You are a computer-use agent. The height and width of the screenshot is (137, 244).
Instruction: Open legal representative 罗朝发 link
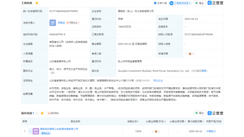pyautogui.click(x=61, y=23)
